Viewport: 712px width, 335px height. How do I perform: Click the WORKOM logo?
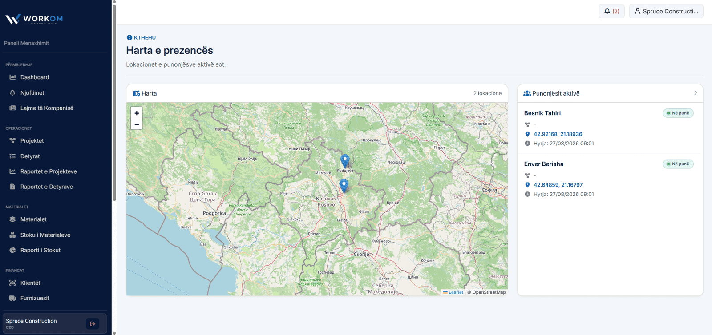[34, 19]
